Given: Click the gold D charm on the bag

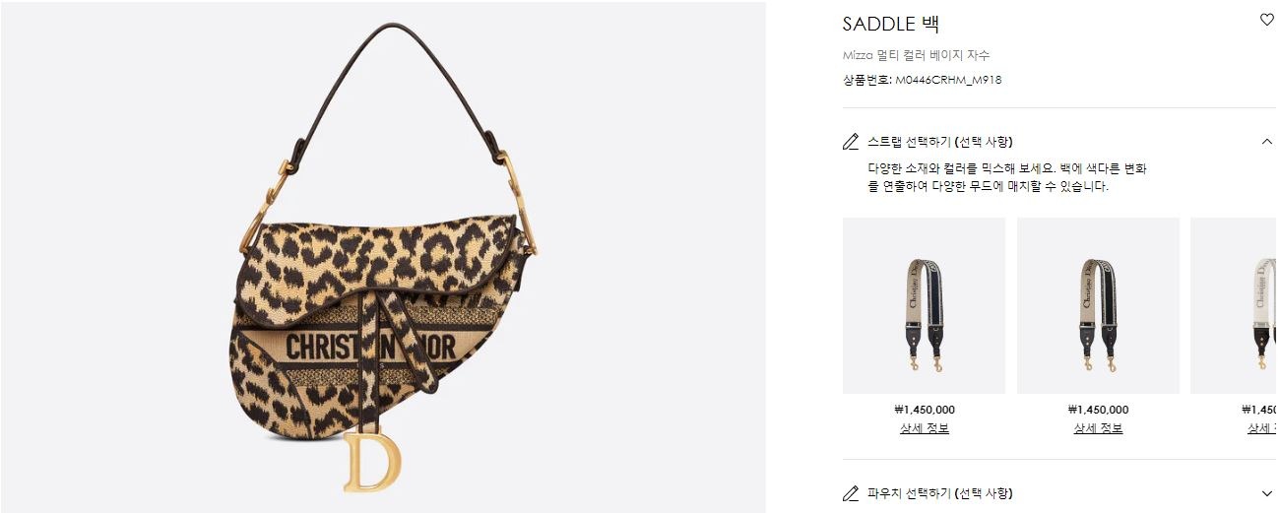Looking at the screenshot, I should click(x=372, y=462).
